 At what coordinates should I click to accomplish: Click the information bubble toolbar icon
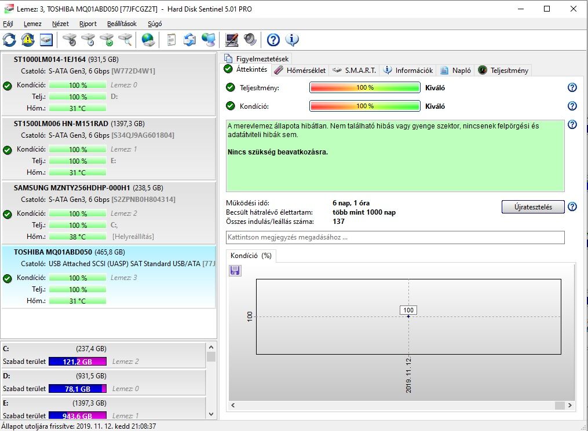pyautogui.click(x=292, y=40)
